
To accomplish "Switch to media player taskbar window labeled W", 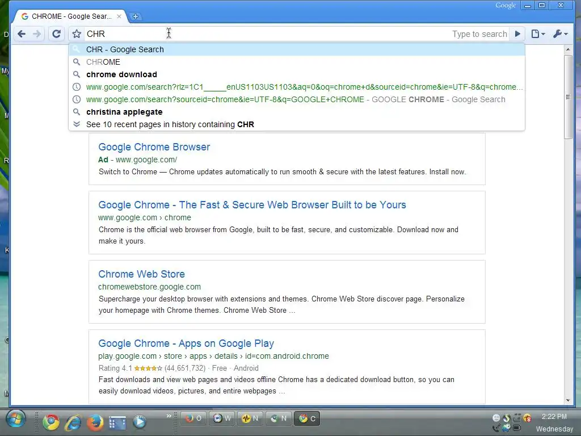I will tap(222, 418).
